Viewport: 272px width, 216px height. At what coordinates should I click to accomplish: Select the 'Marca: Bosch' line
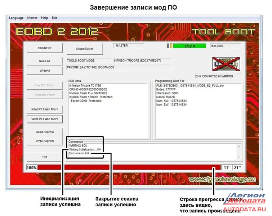point(165,97)
